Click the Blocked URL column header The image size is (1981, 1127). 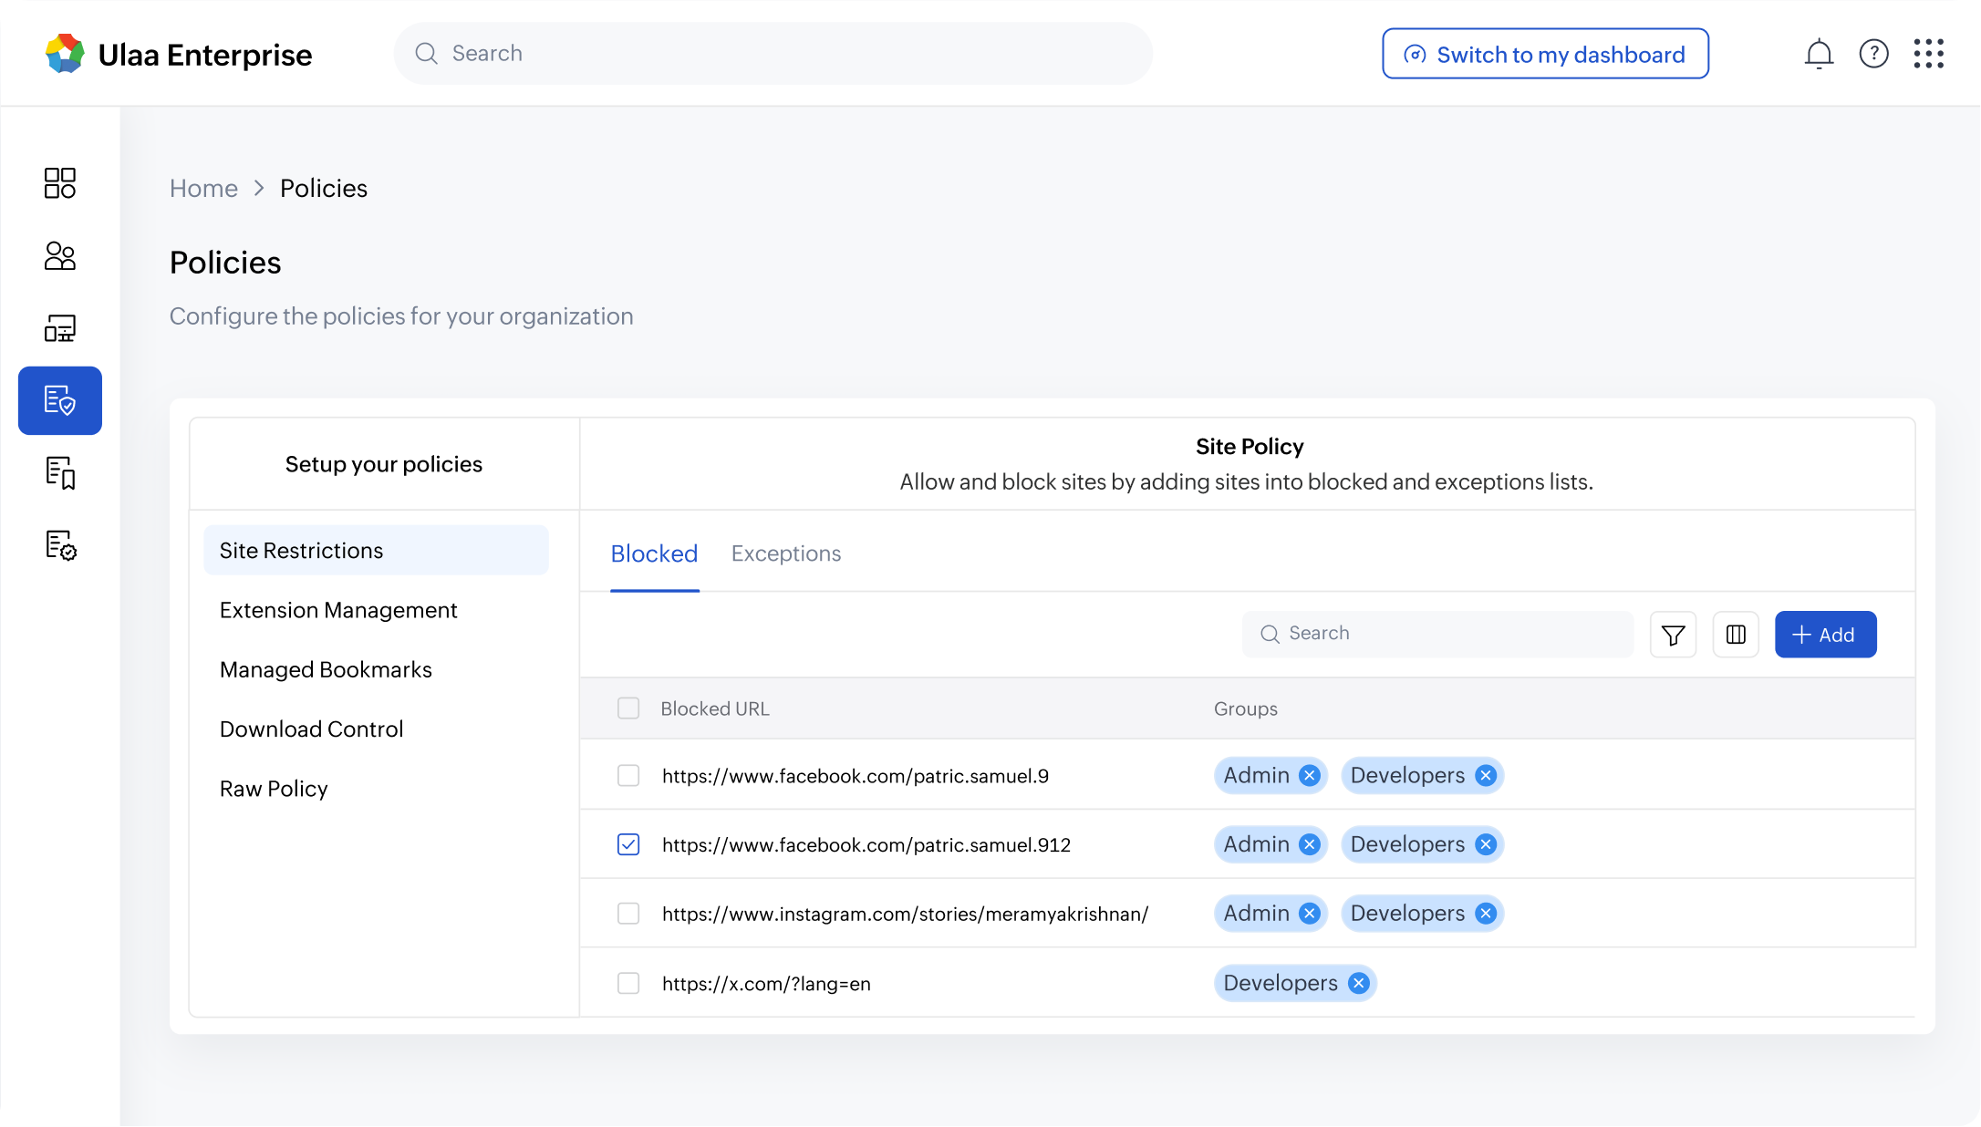715,708
